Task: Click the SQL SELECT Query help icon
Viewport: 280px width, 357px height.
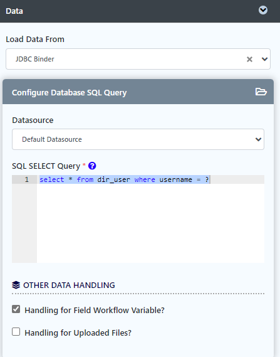Action: coord(92,166)
